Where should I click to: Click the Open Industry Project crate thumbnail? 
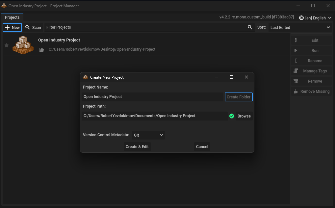(23, 45)
